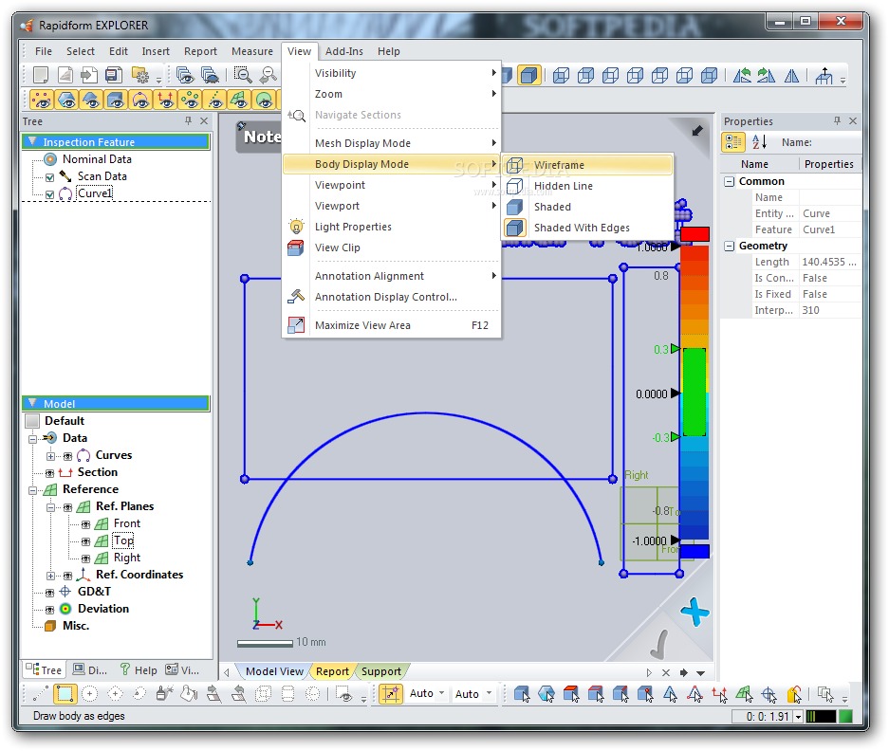Toggle visibility of GD&T item

click(x=50, y=593)
